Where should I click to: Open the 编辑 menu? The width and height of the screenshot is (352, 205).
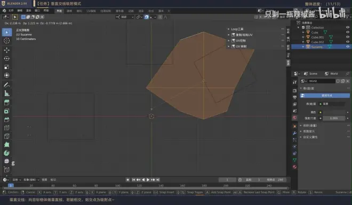(x=20, y=11)
